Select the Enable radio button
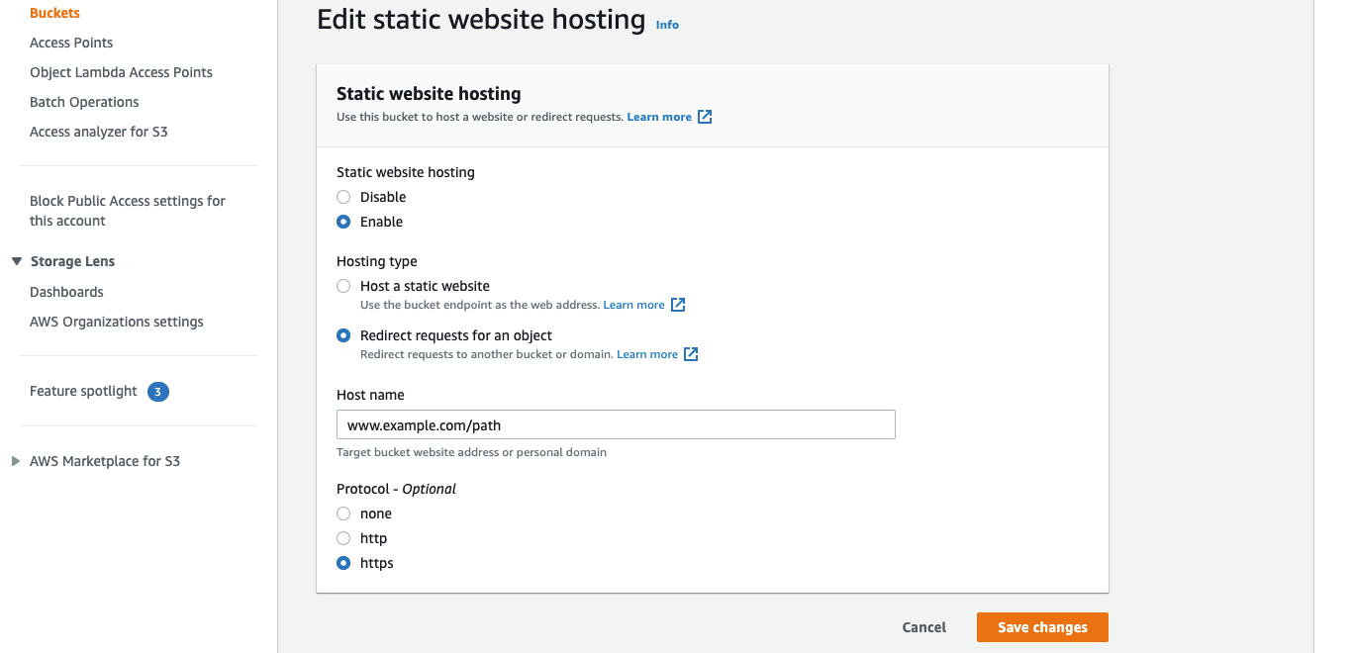1354x653 pixels. pos(343,222)
